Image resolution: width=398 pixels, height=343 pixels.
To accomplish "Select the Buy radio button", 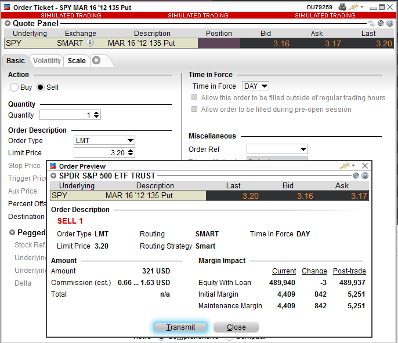I will [15, 87].
